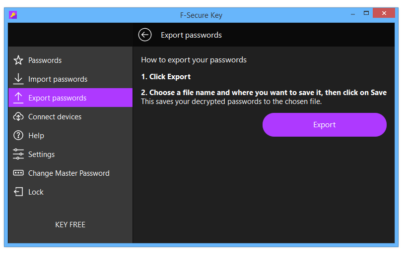Click the Passwords star icon
Viewport: 407px width, 254px height.
[x=18, y=60]
